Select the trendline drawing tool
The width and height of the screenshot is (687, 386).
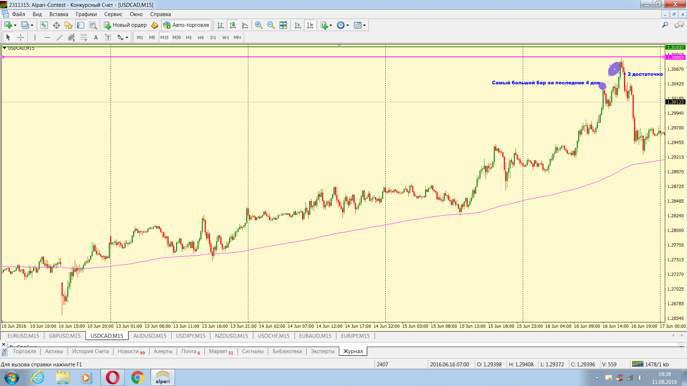(59, 38)
